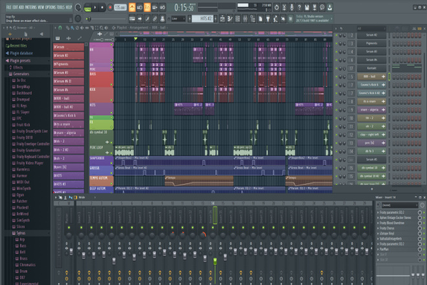Image resolution: width=427 pixels, height=285 pixels.
Task: Mute the 808 - ball channel green LED
Action: coord(336,76)
